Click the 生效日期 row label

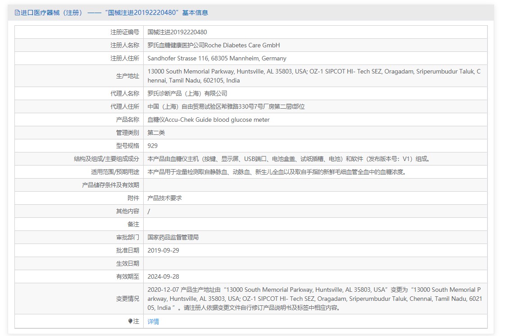point(127,263)
